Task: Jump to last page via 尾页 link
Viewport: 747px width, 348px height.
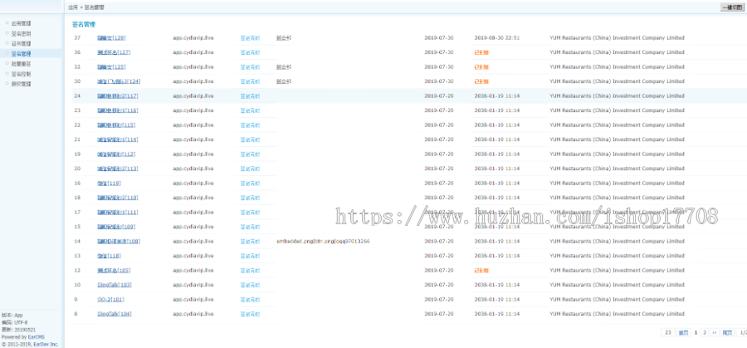Action: [x=727, y=333]
